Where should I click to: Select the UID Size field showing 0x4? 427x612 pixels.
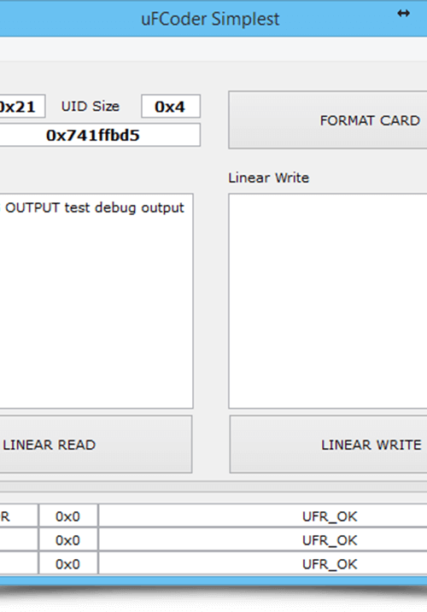coord(171,106)
